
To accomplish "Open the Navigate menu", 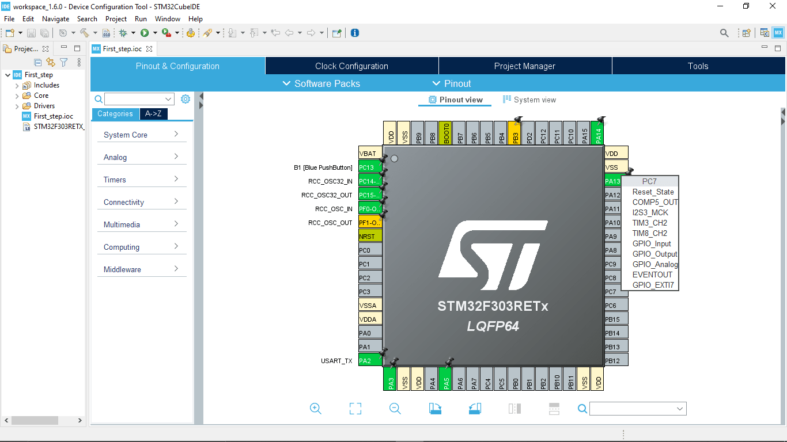I will [55, 19].
